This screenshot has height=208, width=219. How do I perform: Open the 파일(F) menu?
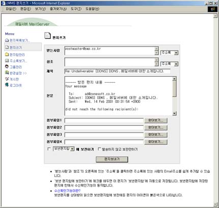tap(11, 9)
